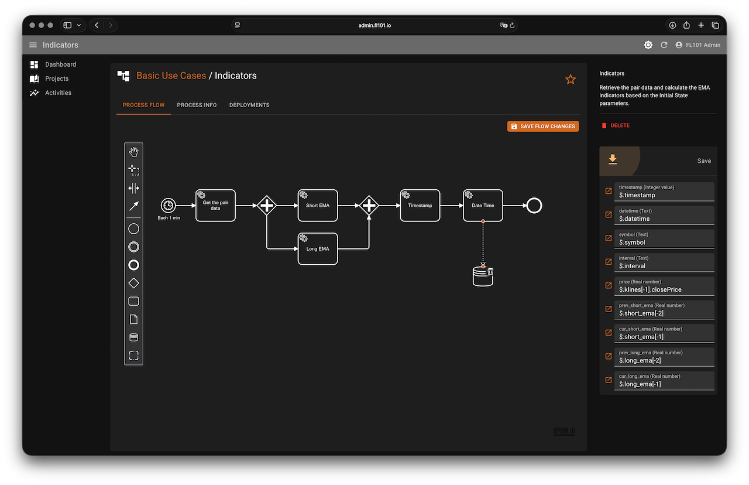
Task: Open the FL101 Admin user menu
Action: [x=698, y=45]
